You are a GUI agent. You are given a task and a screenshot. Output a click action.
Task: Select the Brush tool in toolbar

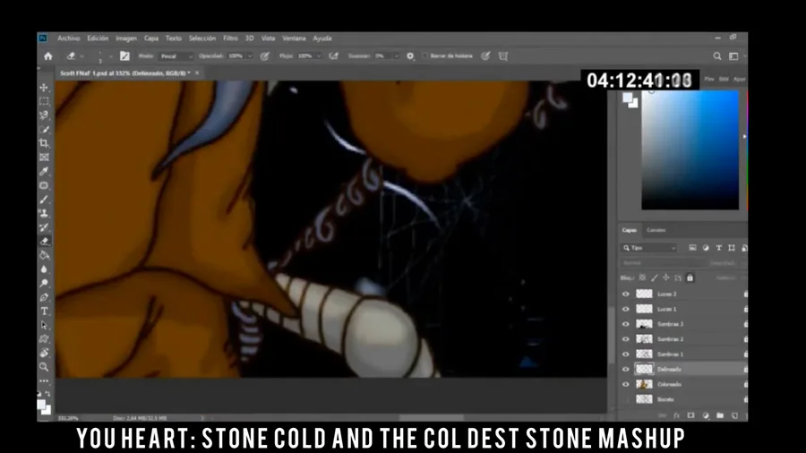44,200
